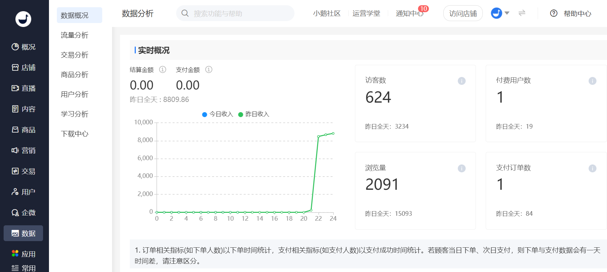Toggle 今日收入 series in chart legend

pyautogui.click(x=218, y=114)
